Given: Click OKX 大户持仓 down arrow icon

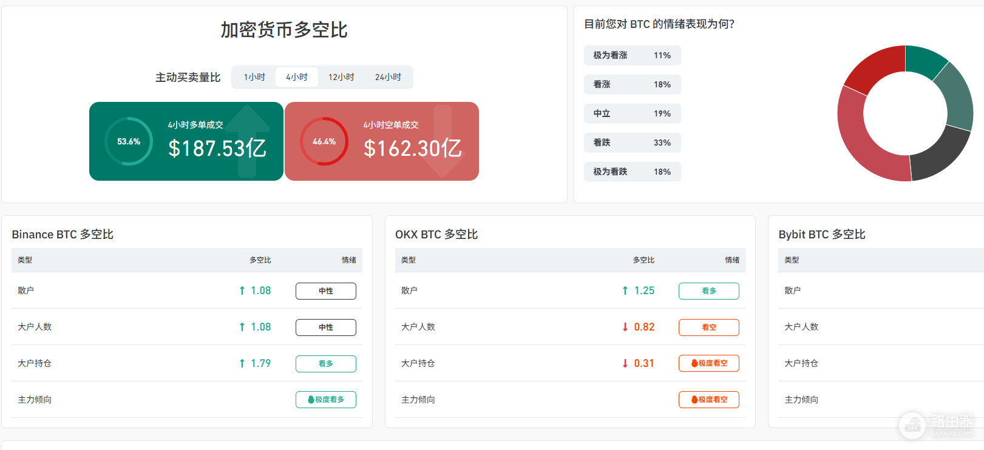Looking at the screenshot, I should (x=625, y=363).
